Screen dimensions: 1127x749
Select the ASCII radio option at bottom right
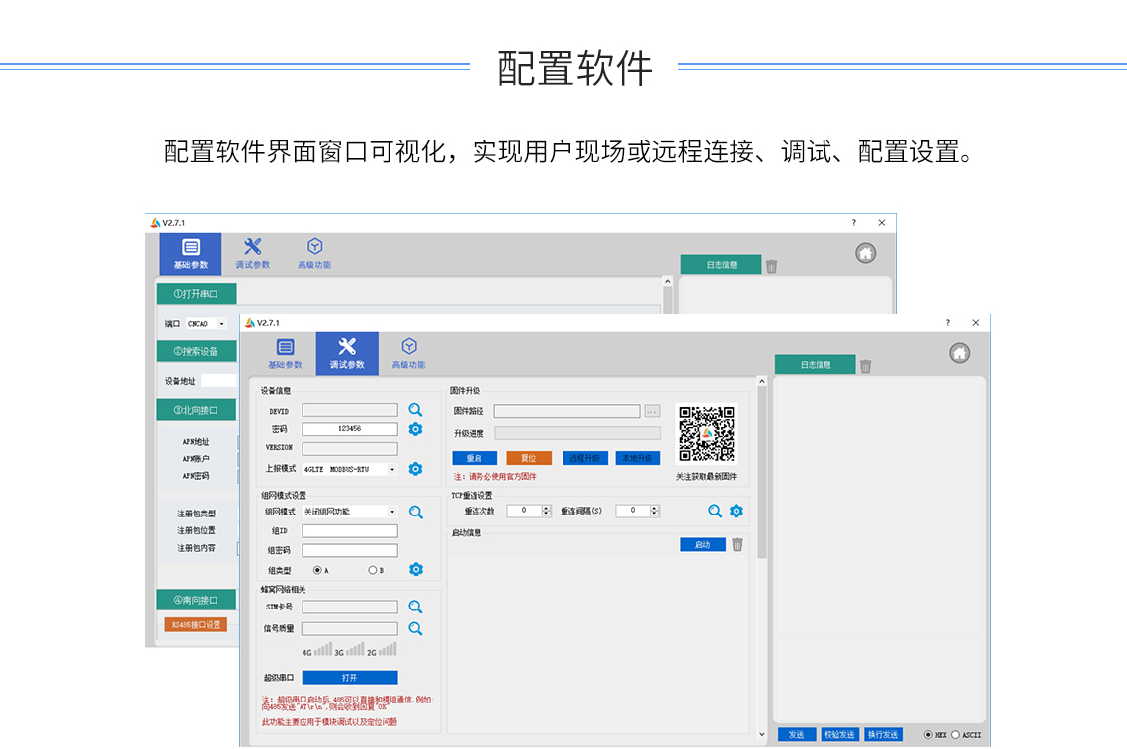tap(956, 734)
